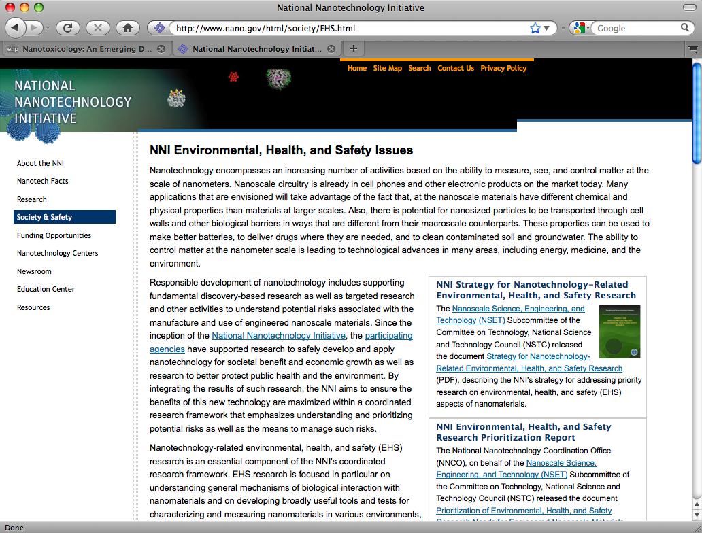Click the Done status bar text
This screenshot has width=702, height=533.
(14, 528)
